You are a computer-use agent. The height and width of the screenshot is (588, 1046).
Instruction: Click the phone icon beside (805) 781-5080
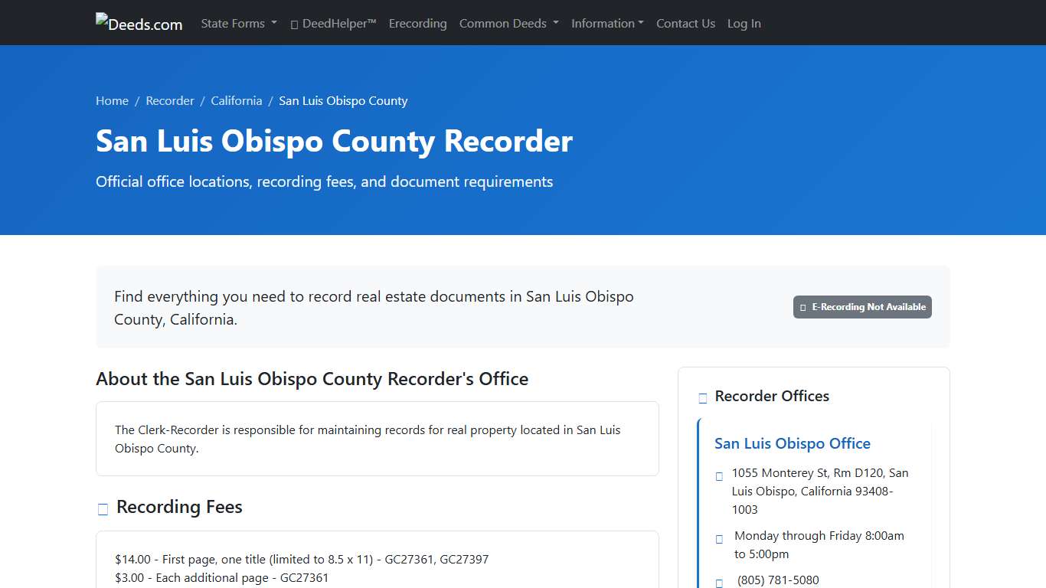pos(718,582)
